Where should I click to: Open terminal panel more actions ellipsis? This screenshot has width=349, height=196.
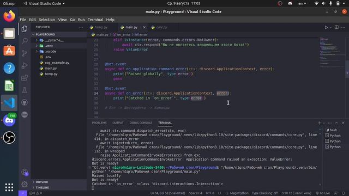pyautogui.click(x=330, y=123)
